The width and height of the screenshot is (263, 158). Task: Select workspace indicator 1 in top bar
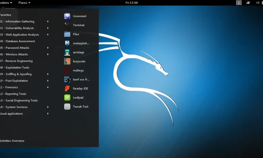239,3
